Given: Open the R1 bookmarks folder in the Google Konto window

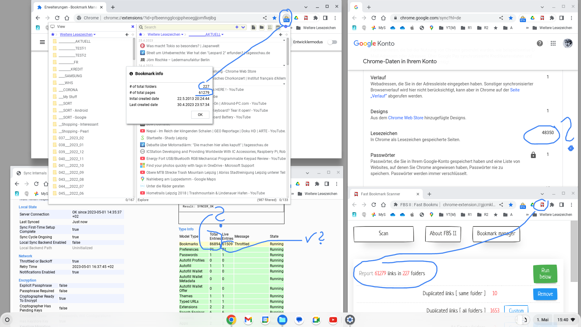Looking at the screenshot, I should tap(466, 28).
